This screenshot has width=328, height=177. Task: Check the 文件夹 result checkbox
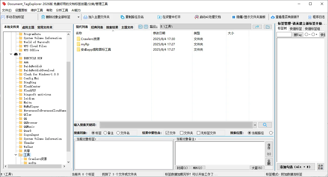coord(182,133)
